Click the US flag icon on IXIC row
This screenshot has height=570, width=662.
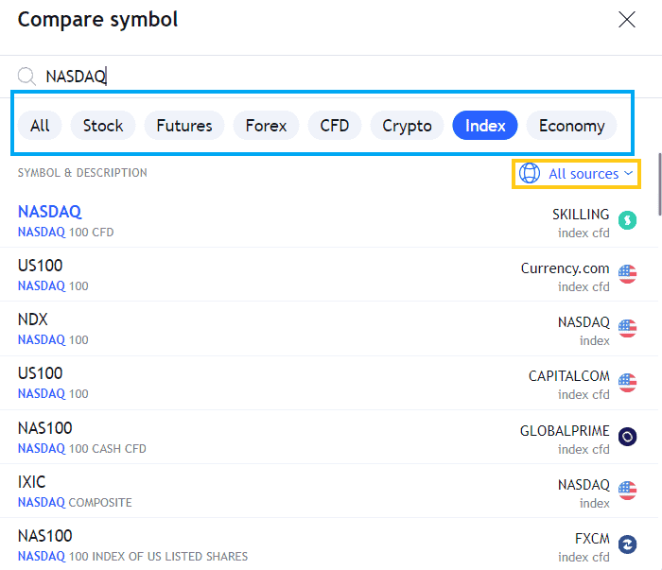pyautogui.click(x=627, y=491)
